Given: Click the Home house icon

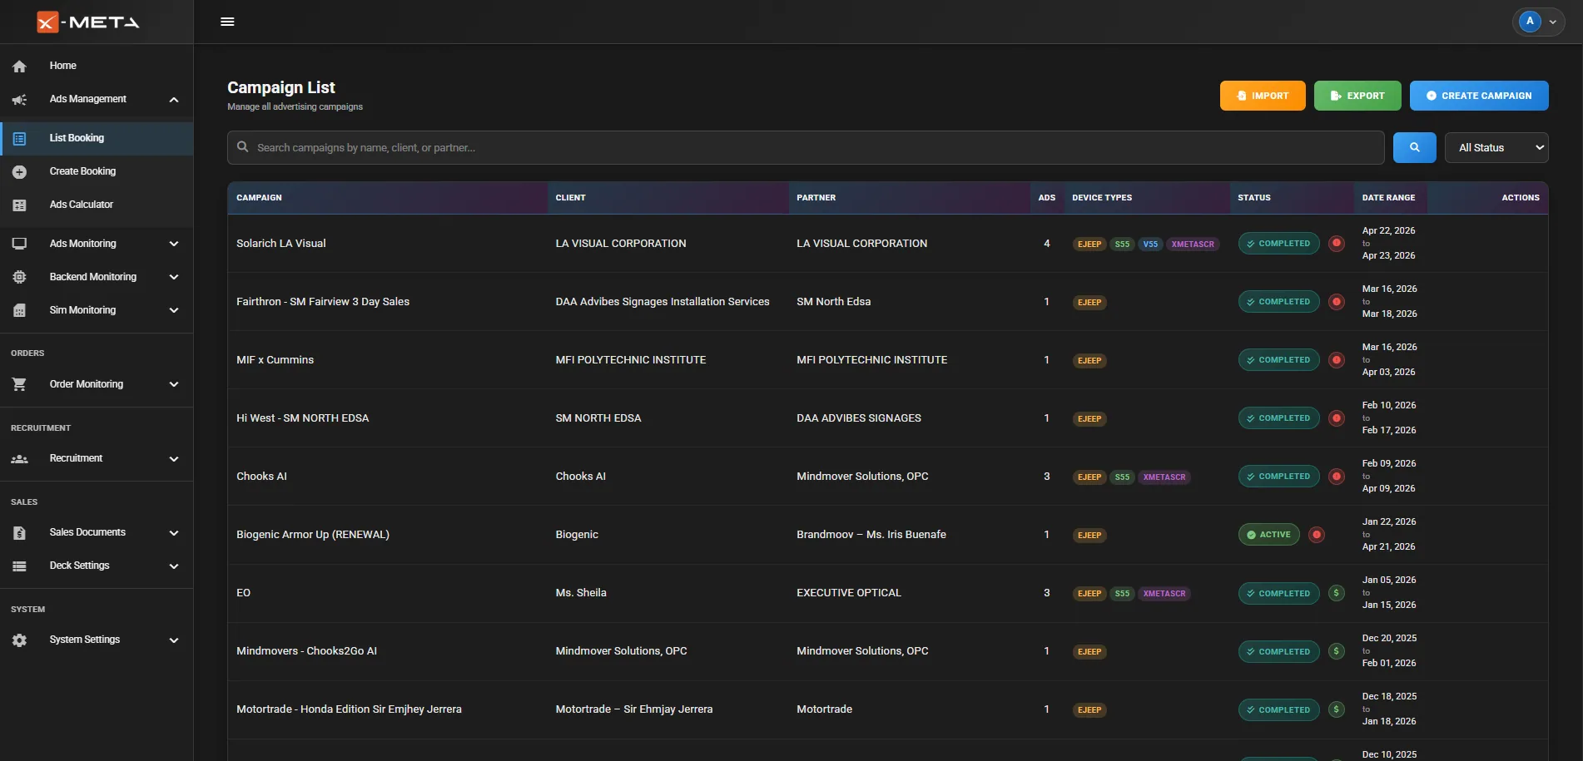Looking at the screenshot, I should pyautogui.click(x=20, y=66).
